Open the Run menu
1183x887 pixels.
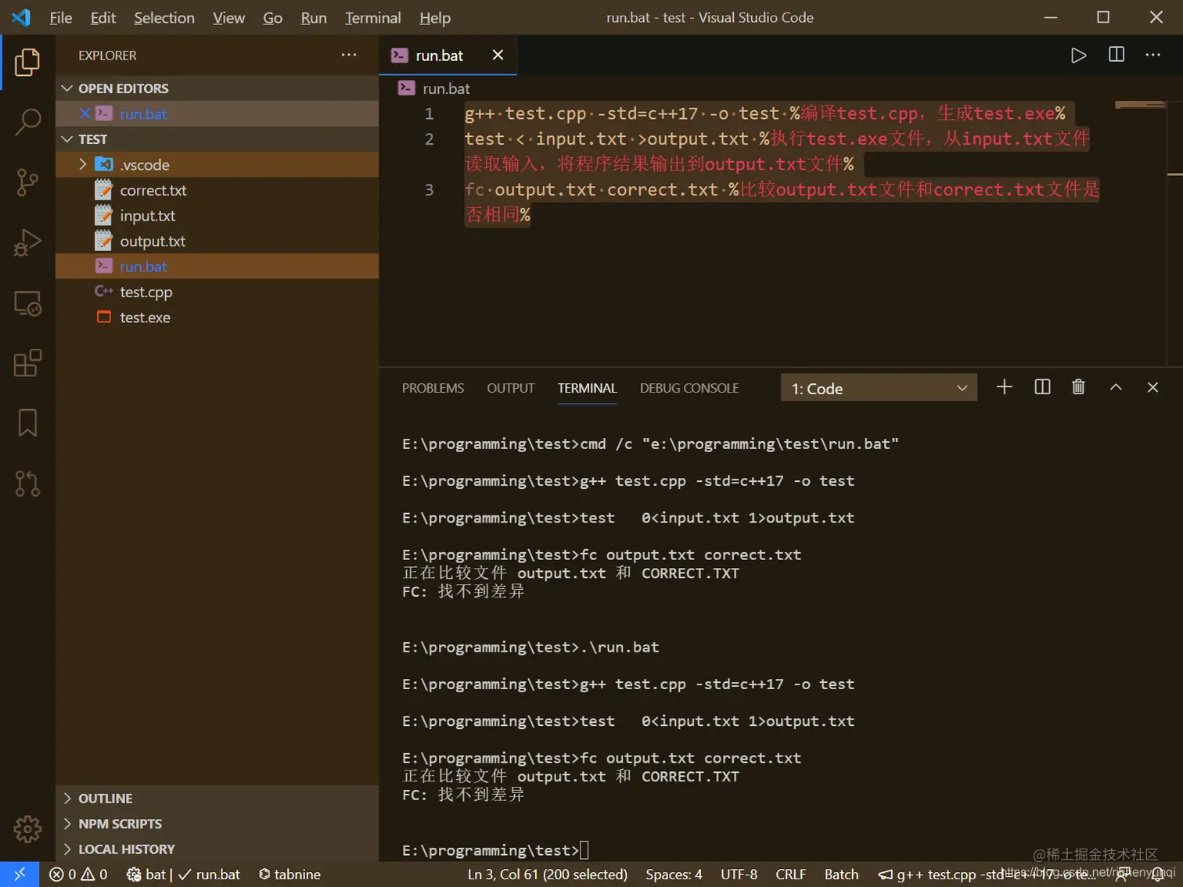(x=314, y=17)
